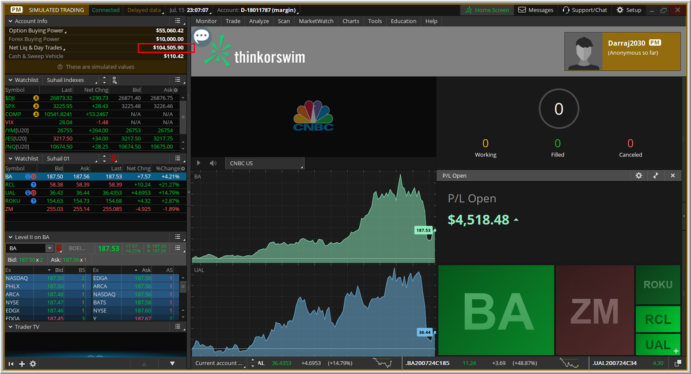The image size is (691, 374).
Task: Open the Charts tab
Action: tap(351, 21)
